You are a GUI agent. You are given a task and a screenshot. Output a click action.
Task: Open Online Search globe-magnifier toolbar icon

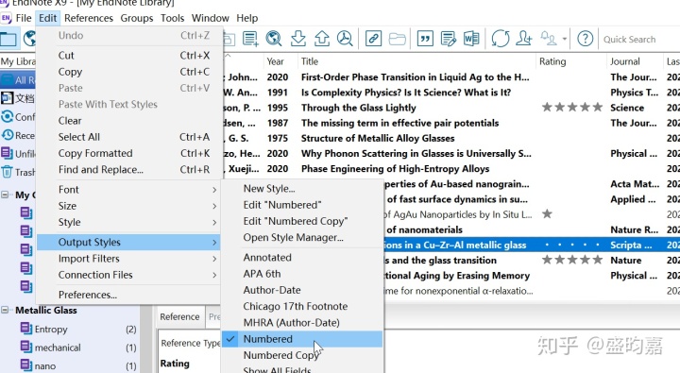tap(274, 39)
